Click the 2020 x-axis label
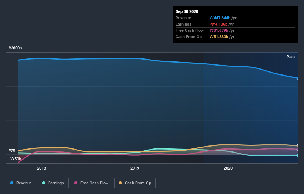304x194 pixels. point(228,168)
